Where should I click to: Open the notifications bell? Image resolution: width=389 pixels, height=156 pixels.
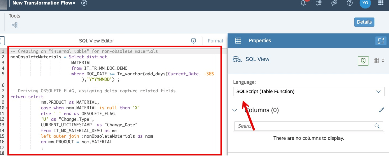coord(303,3)
